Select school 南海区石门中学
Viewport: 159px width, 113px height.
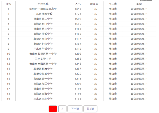pyautogui.click(x=43, y=24)
